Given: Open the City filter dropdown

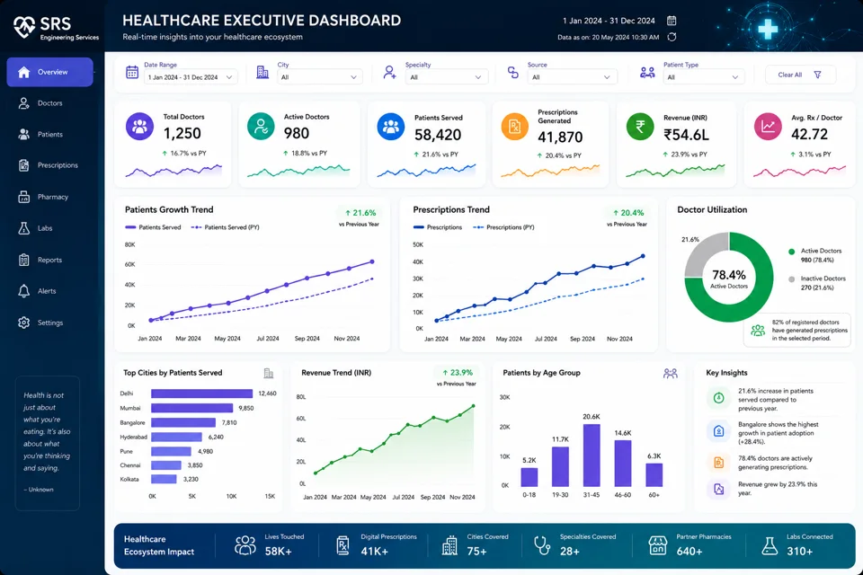Looking at the screenshot, I should [320, 77].
